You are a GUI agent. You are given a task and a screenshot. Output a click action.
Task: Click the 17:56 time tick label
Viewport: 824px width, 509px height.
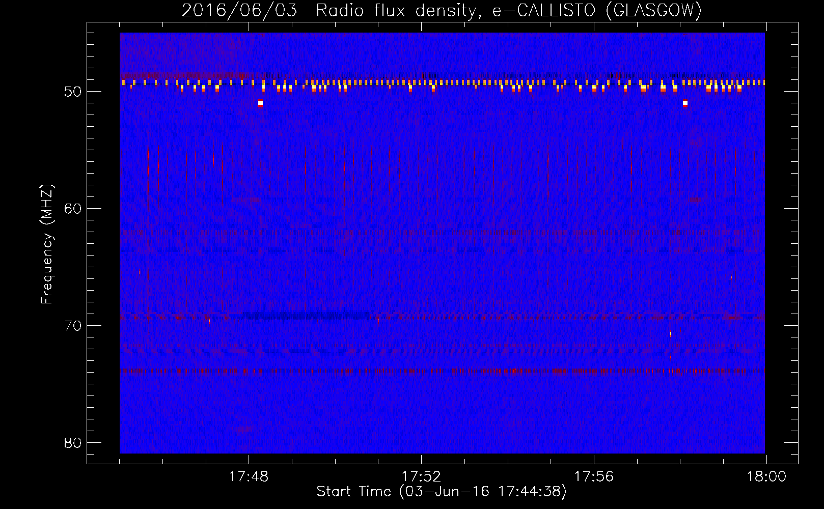click(x=594, y=477)
